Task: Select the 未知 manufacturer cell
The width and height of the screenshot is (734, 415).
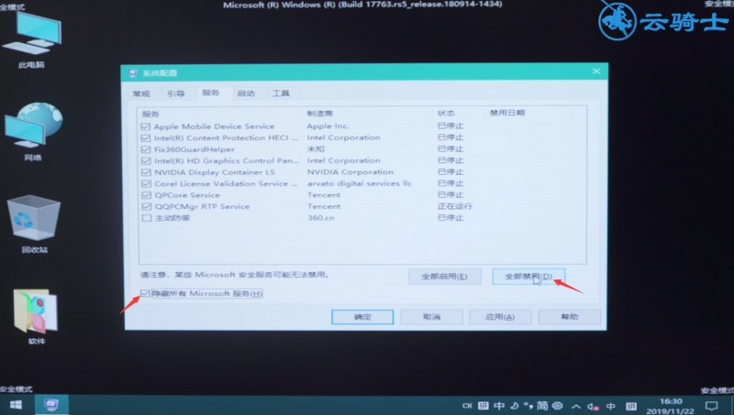Action: 316,149
